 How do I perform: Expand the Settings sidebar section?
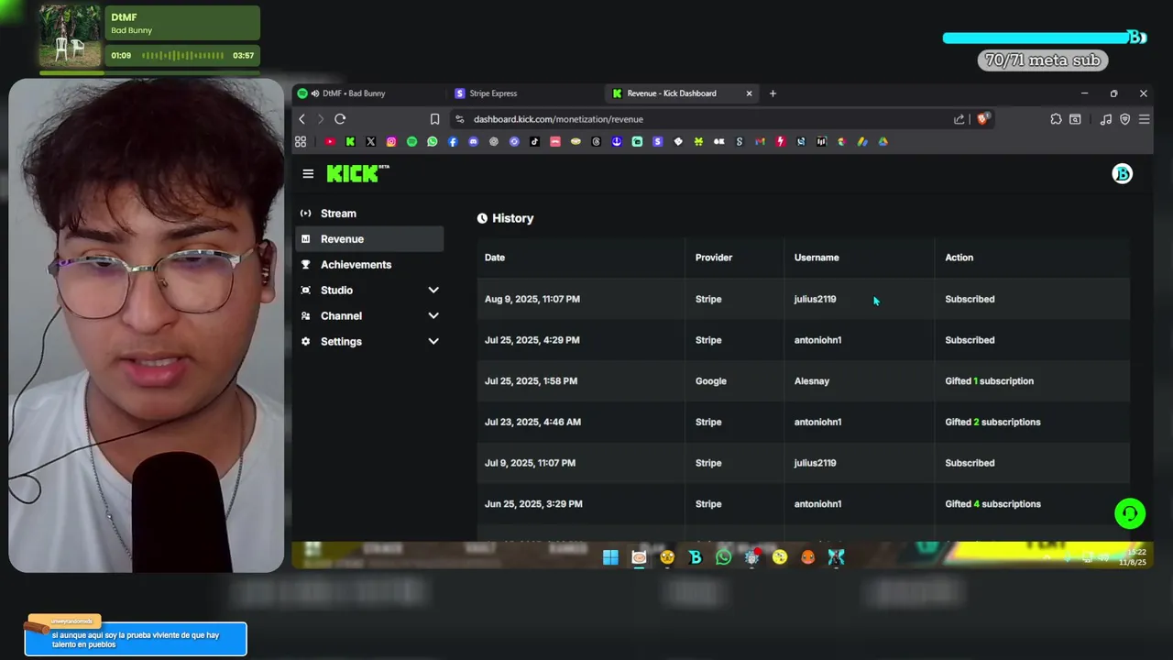[369, 342]
